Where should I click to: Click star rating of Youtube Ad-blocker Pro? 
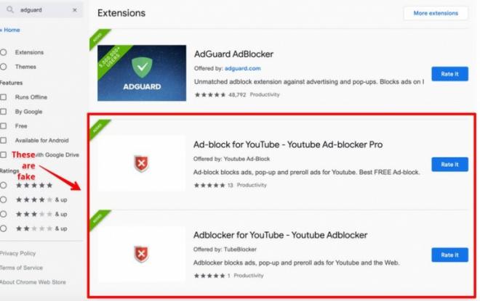pos(209,185)
